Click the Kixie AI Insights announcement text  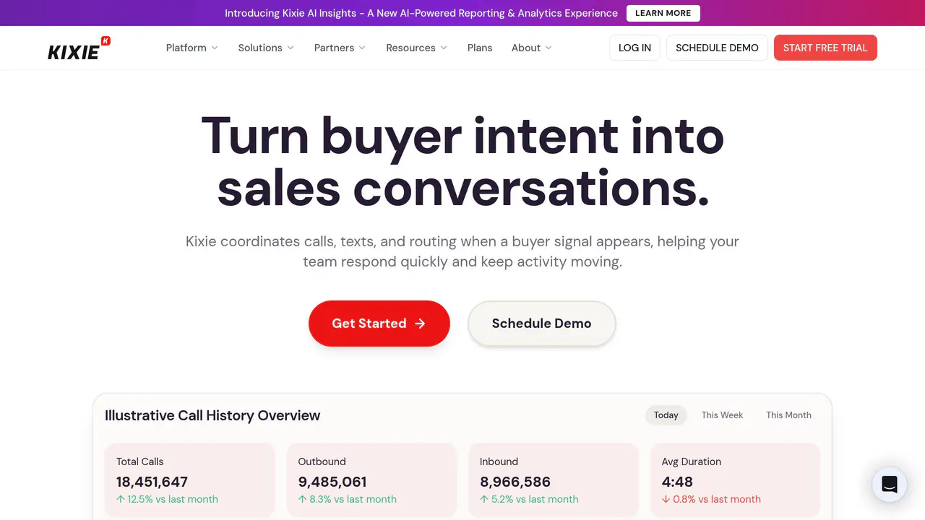point(421,13)
